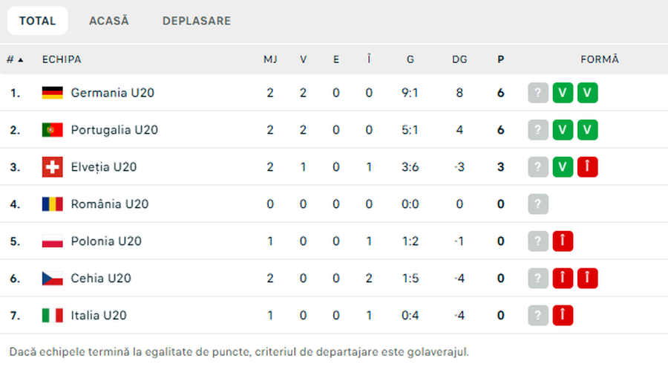Sort standings by P points column
The width and height of the screenshot is (668, 370).
501,59
